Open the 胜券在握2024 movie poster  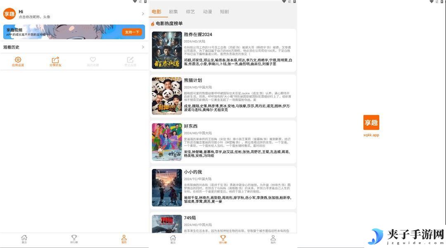(x=167, y=50)
